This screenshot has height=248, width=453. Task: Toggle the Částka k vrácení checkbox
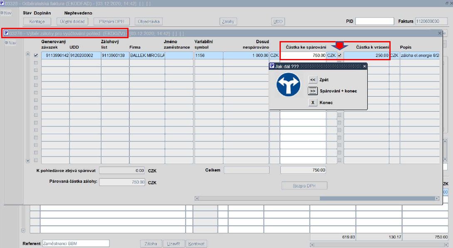(339, 55)
